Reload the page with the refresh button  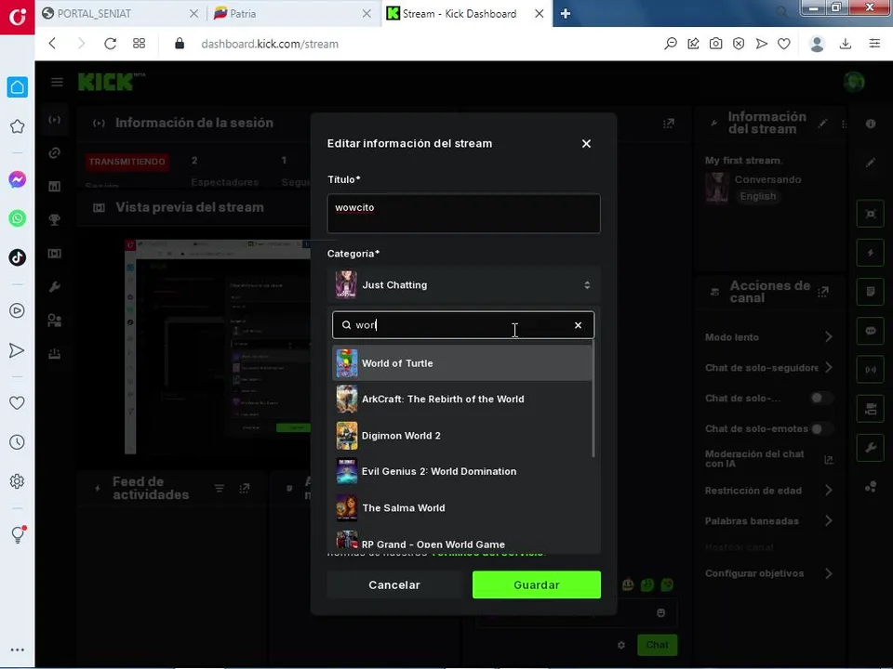click(x=110, y=44)
